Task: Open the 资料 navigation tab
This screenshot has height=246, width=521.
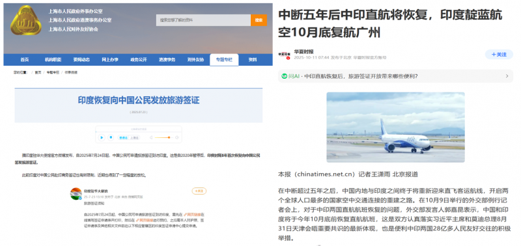Action: pyautogui.click(x=253, y=60)
